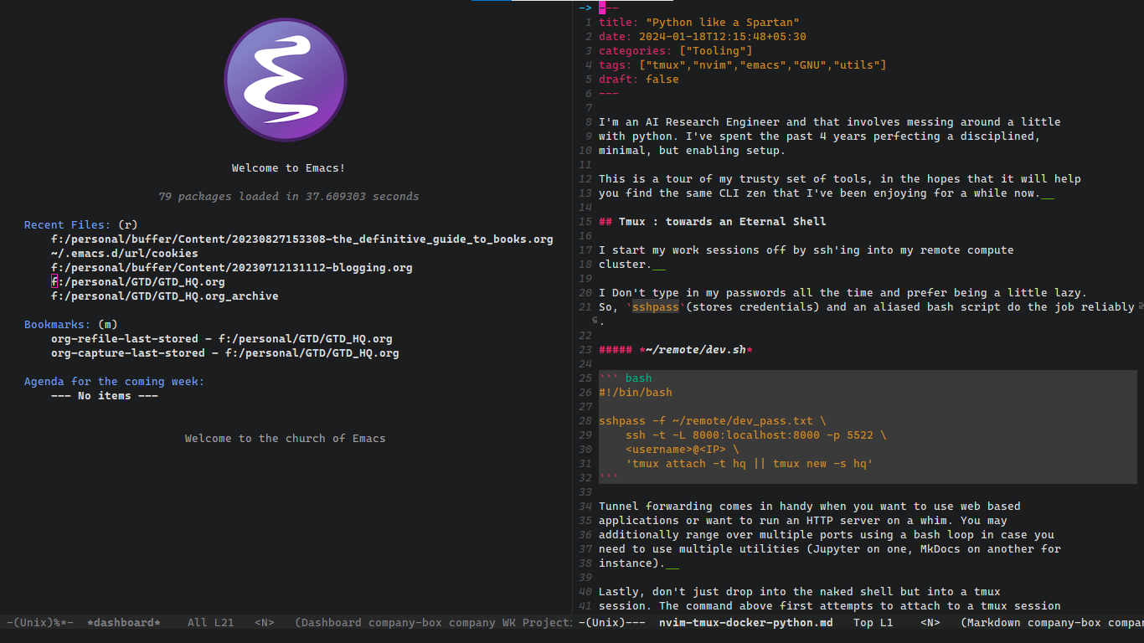Viewport: 1144px width, 643px height.
Task: Click the <username>@<IP> code line
Action: [x=683, y=449]
